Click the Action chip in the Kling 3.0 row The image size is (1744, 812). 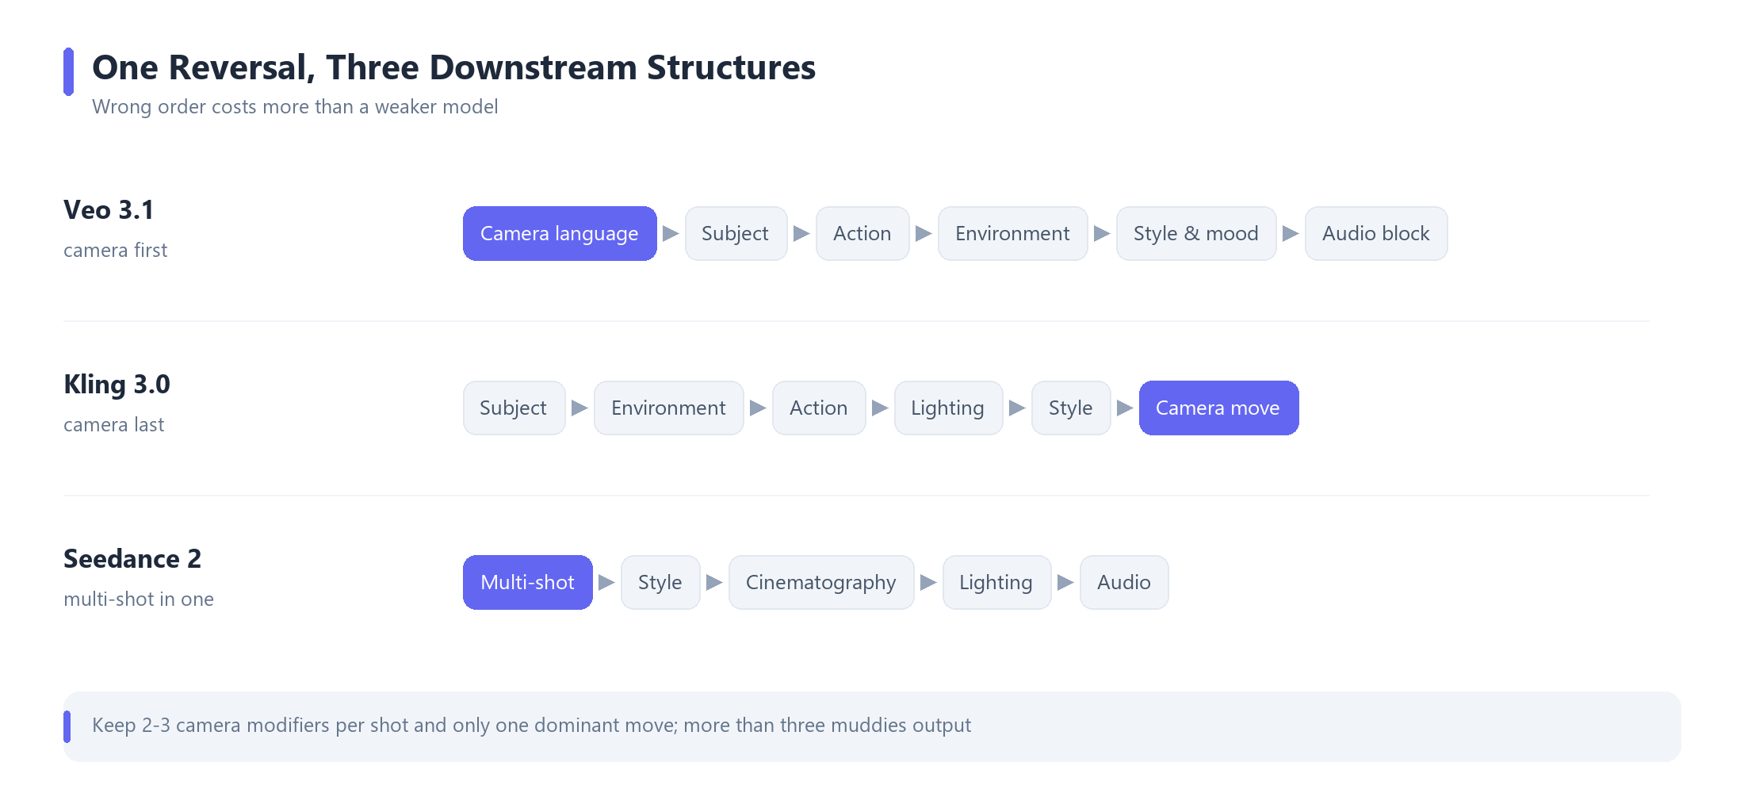click(x=819, y=408)
